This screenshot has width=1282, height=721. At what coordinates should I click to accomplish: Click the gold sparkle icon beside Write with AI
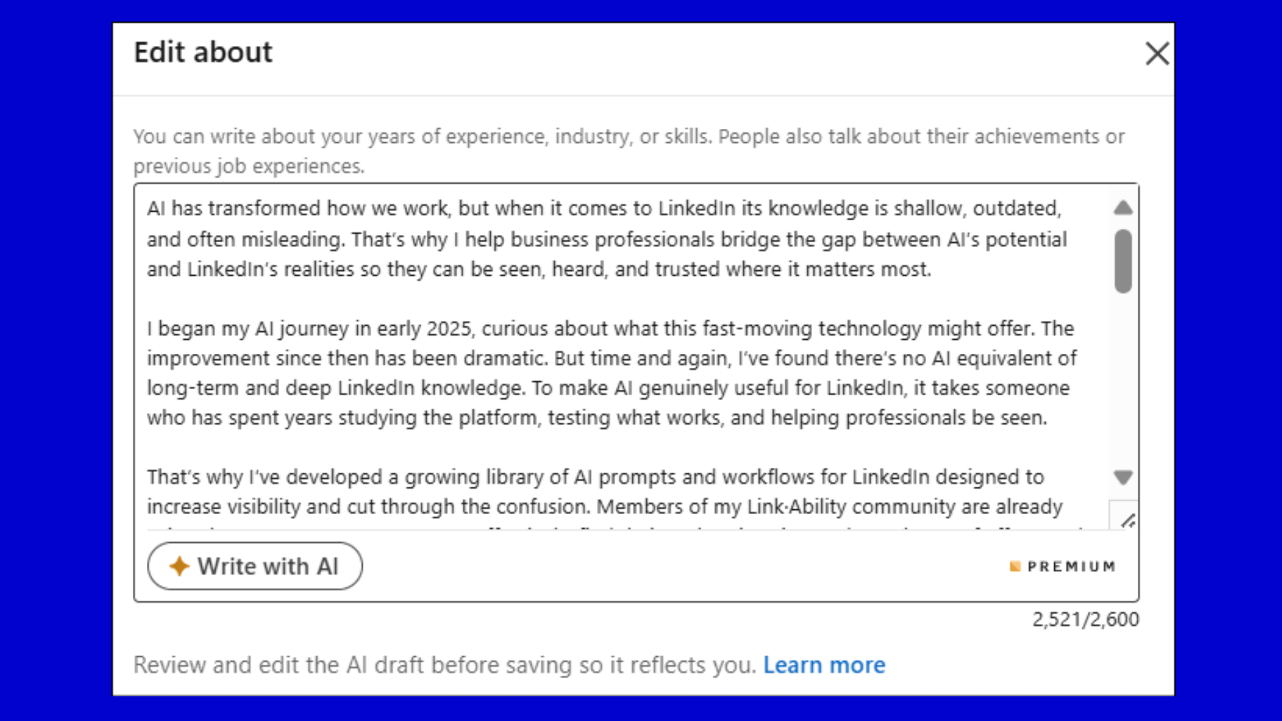point(179,566)
